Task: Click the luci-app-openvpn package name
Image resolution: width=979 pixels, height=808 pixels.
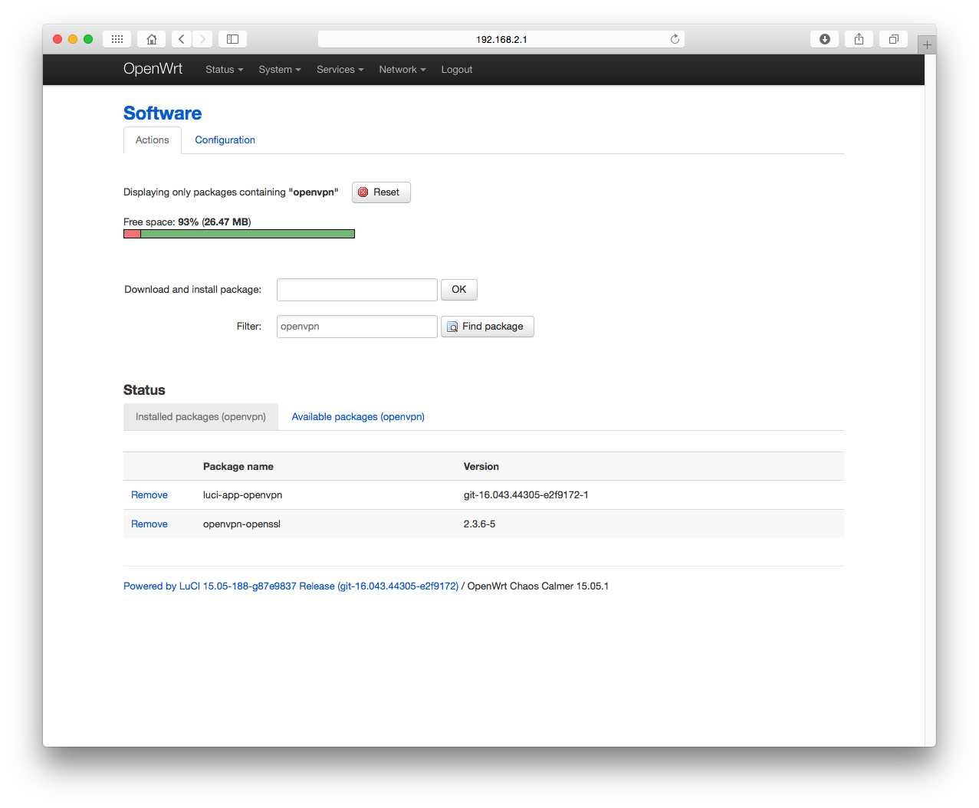Action: [x=242, y=495]
